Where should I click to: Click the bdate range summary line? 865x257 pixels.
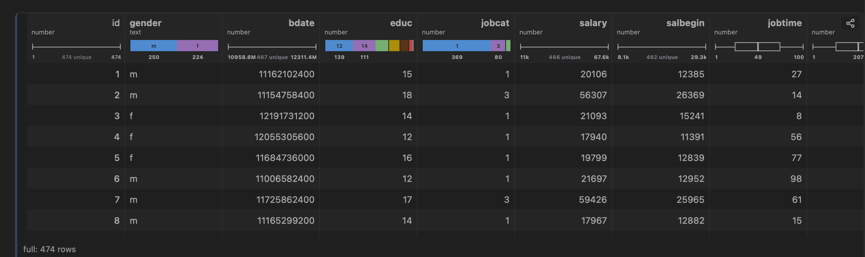pyautogui.click(x=272, y=47)
